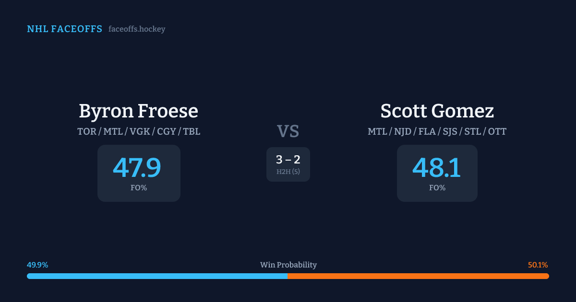Select the Byron Froese player name

point(138,111)
